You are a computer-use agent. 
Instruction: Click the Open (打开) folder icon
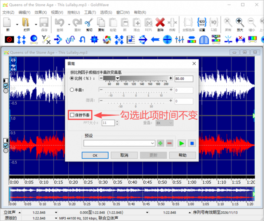(x=26, y=23)
